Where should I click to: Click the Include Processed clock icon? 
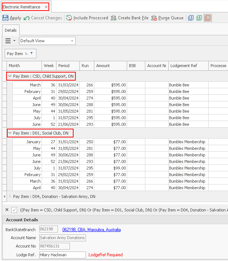[69, 18]
